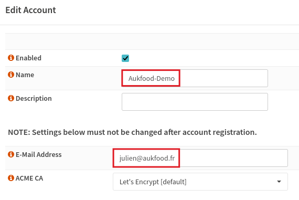
Task: Click the Enabled label text
Action: click(28, 58)
